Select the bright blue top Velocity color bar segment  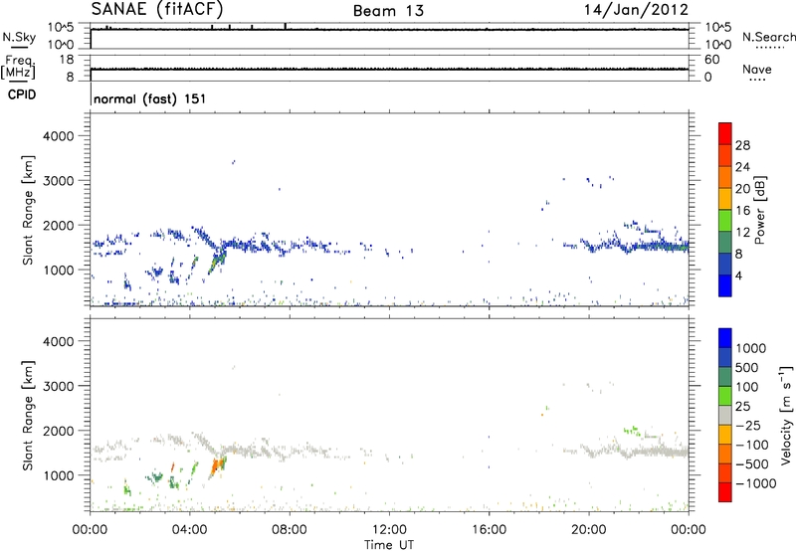click(x=725, y=338)
